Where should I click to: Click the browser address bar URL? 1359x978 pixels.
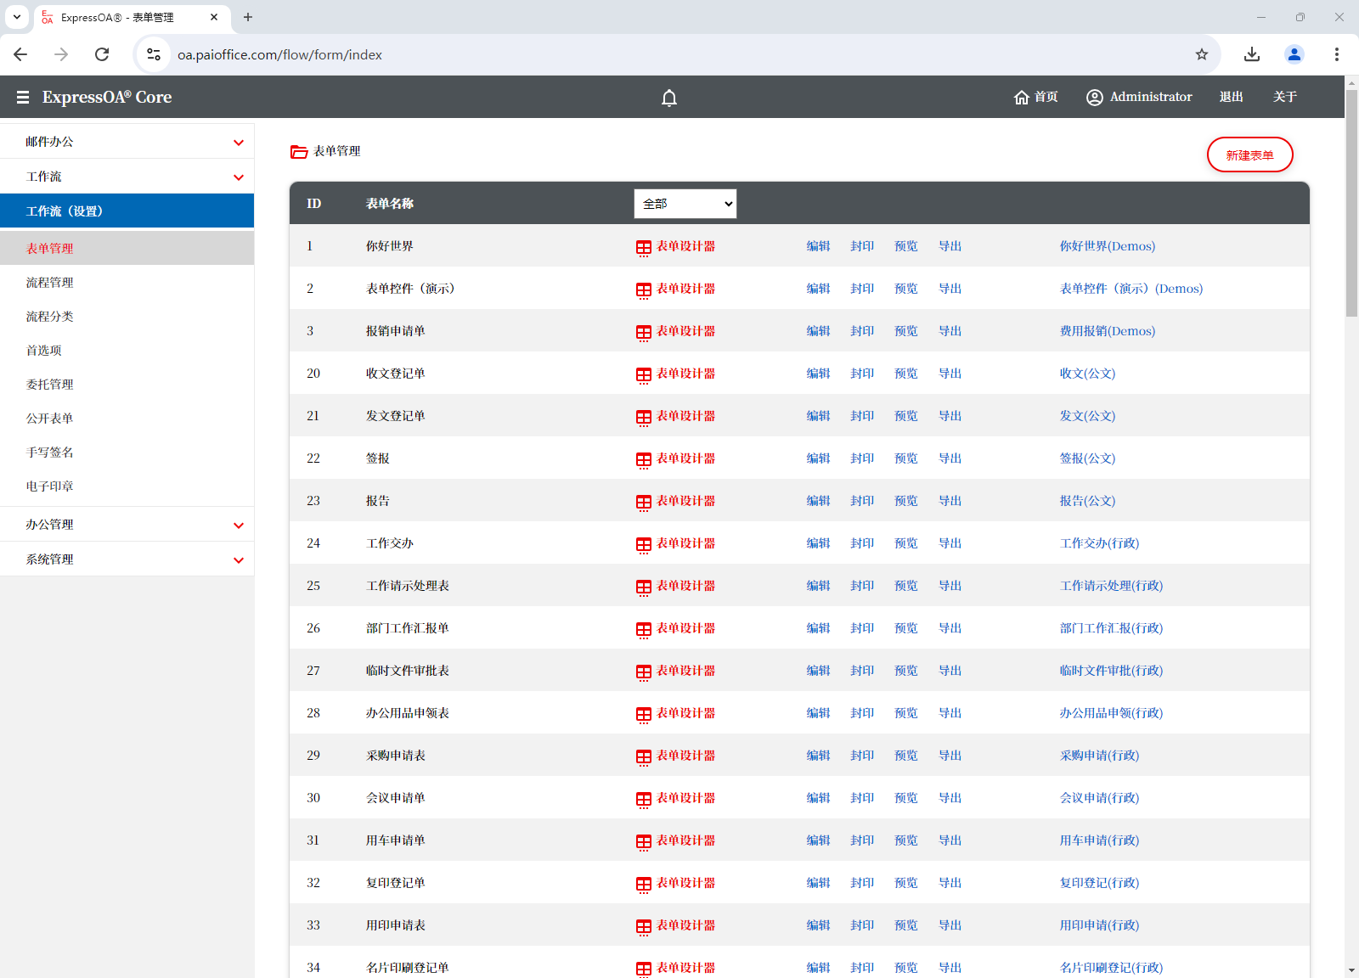click(279, 54)
